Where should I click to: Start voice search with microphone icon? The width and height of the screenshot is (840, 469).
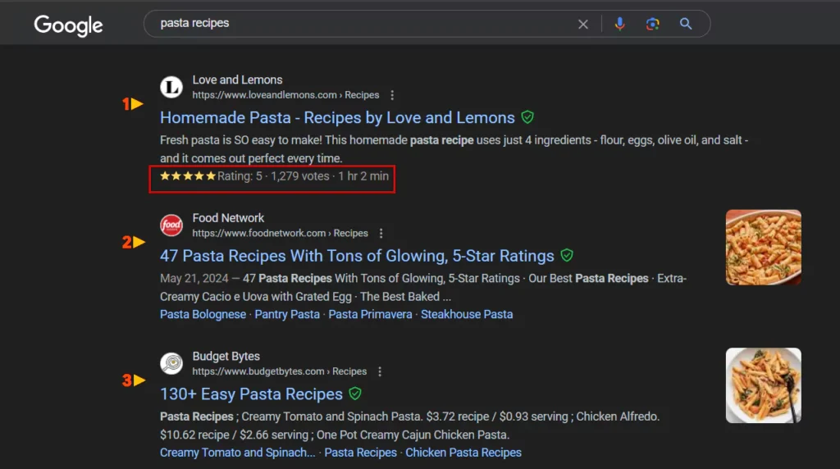coord(620,25)
